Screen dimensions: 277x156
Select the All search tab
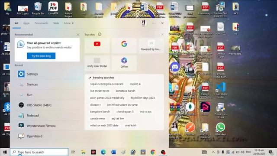point(16,23)
